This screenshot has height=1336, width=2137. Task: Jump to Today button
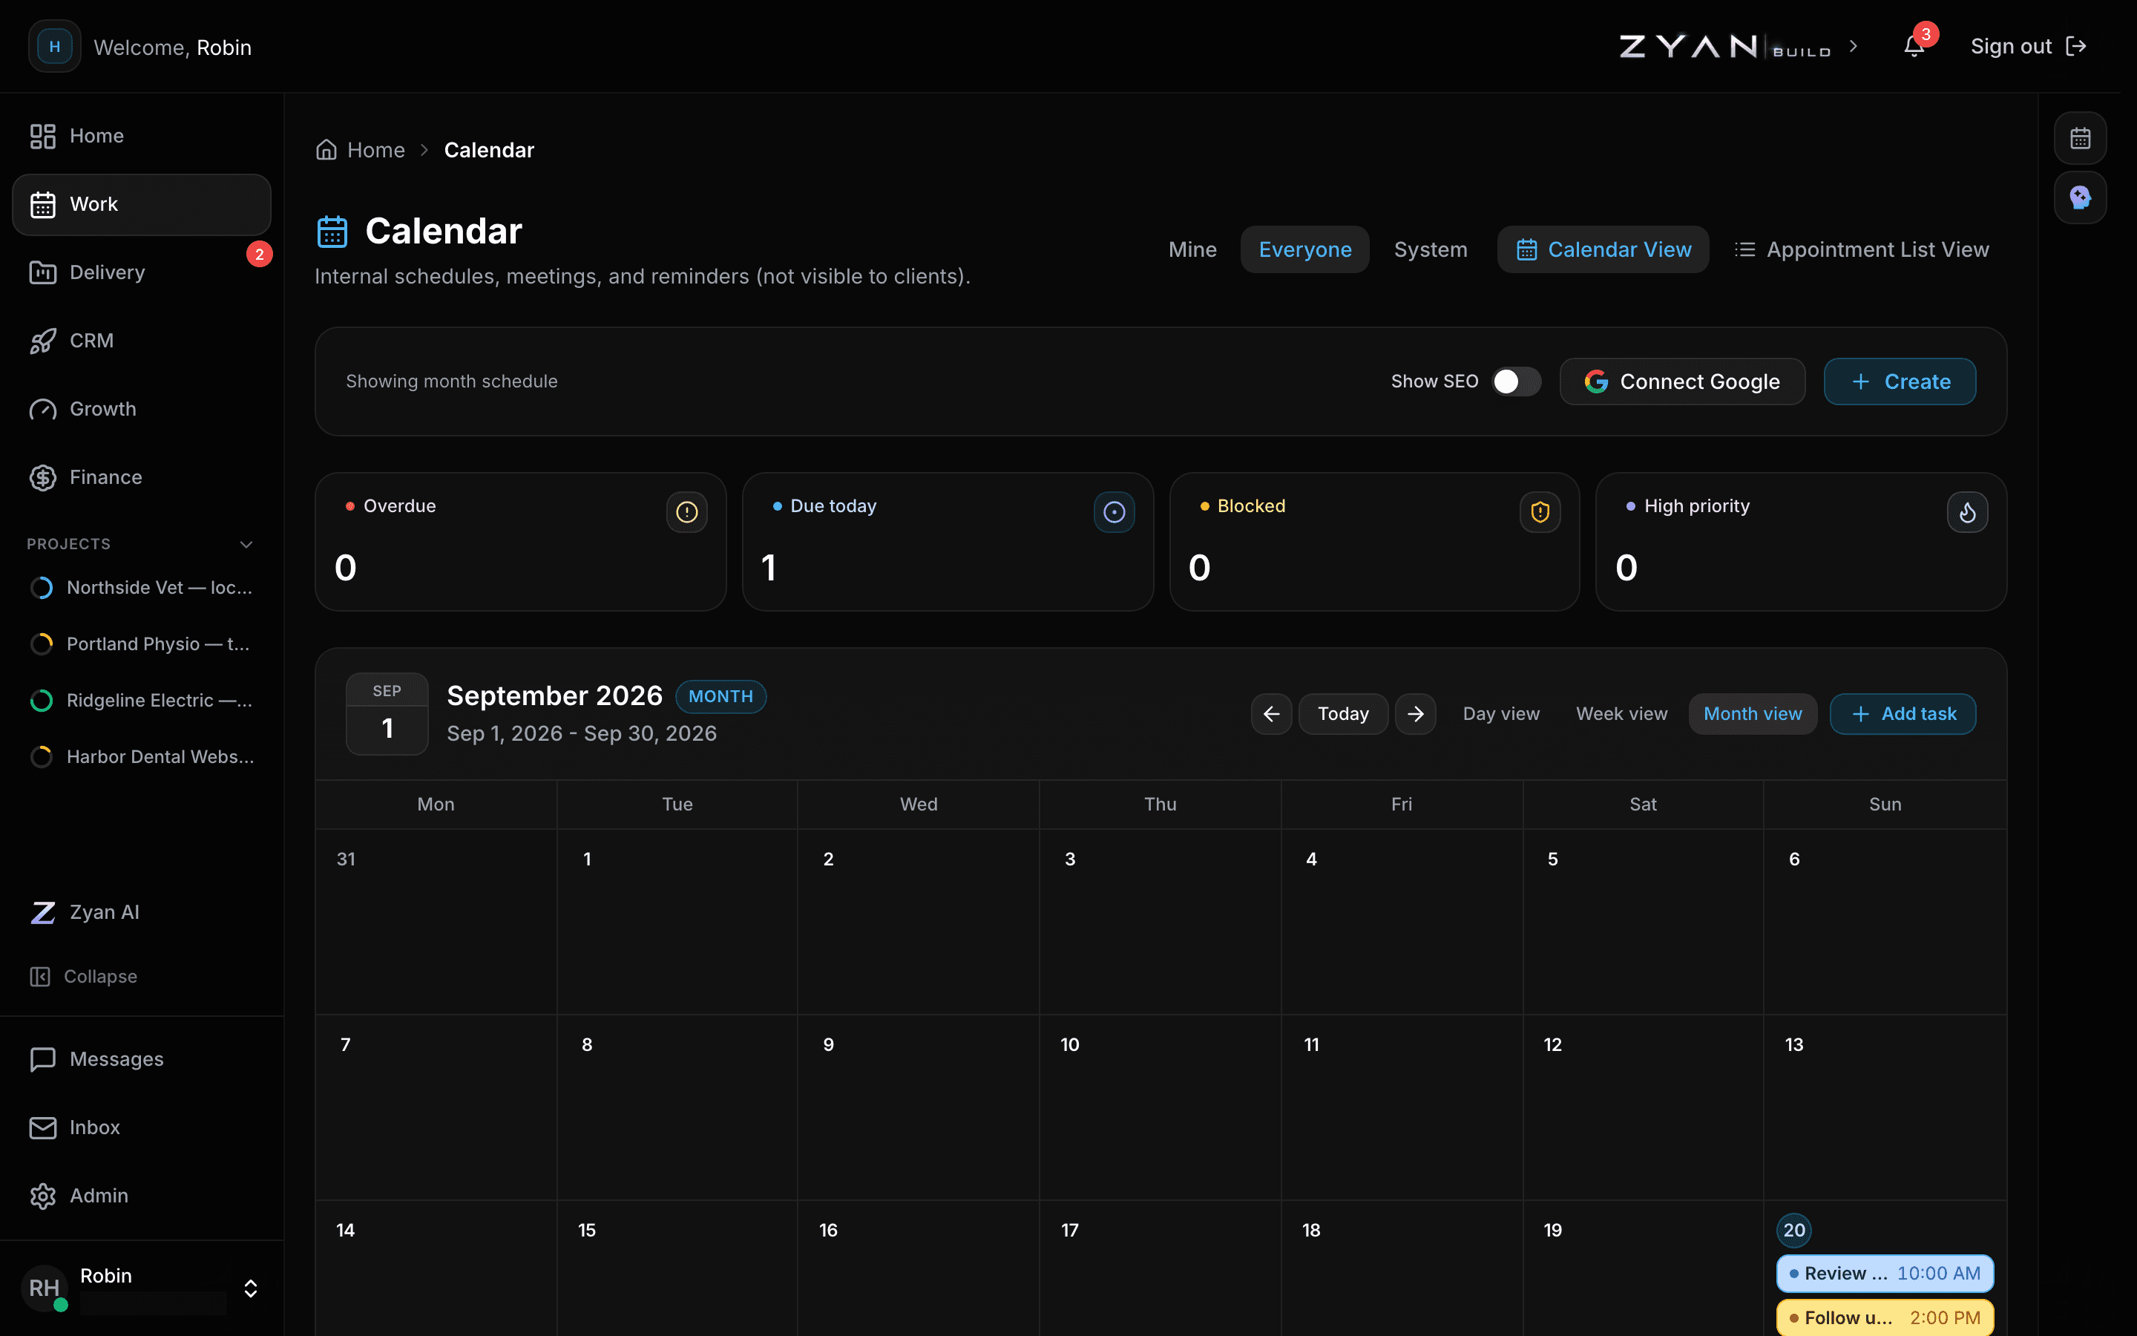pyautogui.click(x=1343, y=714)
